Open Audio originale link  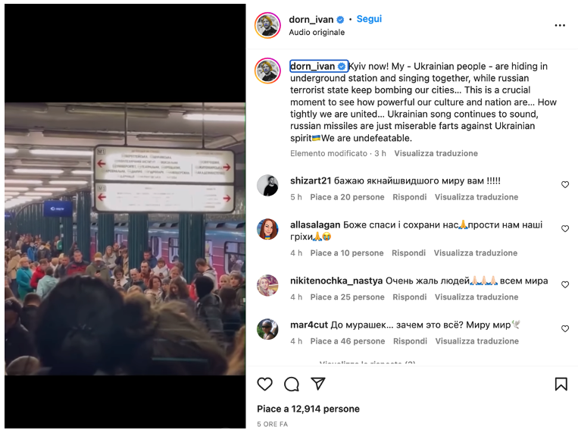(317, 32)
